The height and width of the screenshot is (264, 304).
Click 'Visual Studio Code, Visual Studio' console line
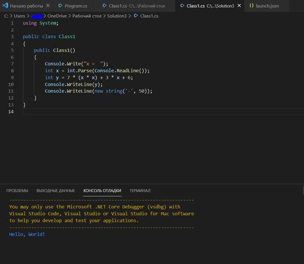102,214
